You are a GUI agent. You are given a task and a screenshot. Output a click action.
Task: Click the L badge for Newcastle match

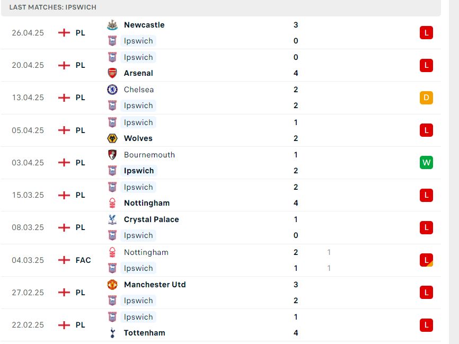426,33
